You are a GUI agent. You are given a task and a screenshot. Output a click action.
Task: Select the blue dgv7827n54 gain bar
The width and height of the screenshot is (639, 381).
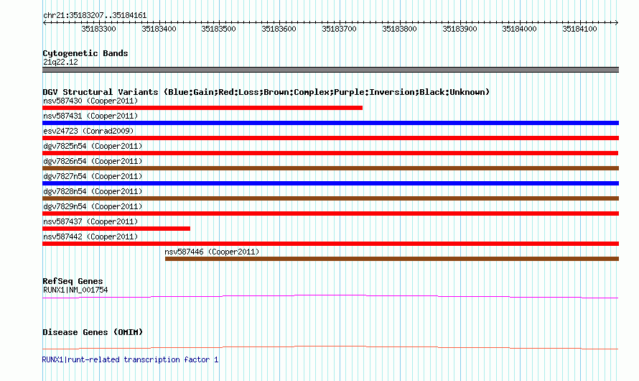[330, 183]
